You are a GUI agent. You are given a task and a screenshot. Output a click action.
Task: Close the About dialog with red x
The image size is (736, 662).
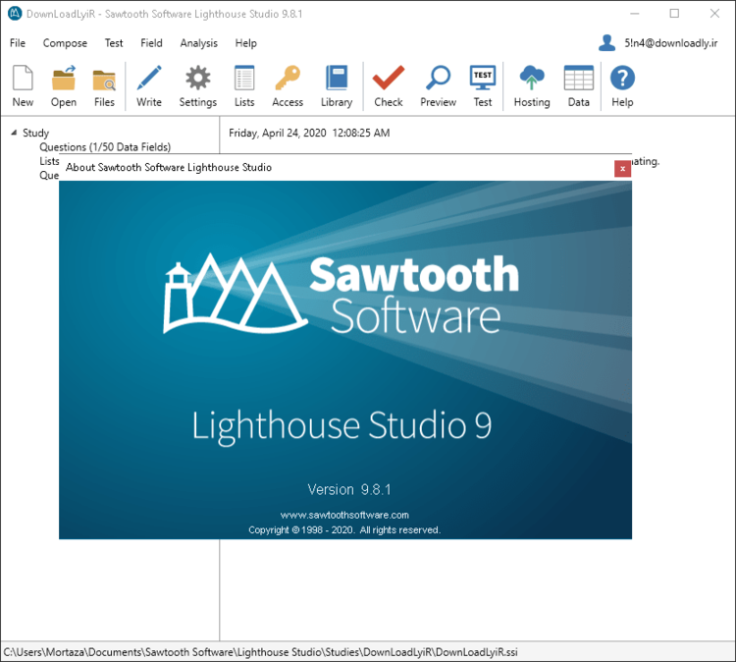coord(622,169)
